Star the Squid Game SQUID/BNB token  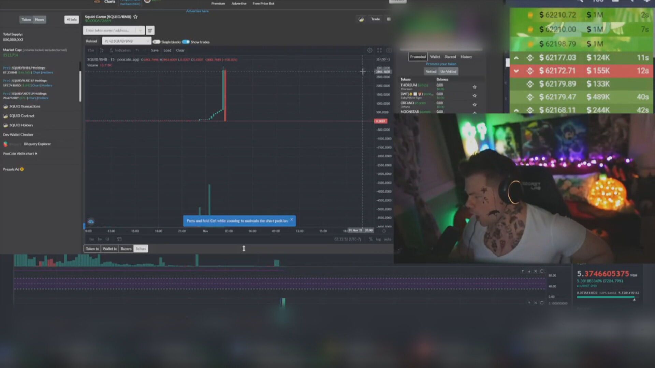[x=135, y=17]
